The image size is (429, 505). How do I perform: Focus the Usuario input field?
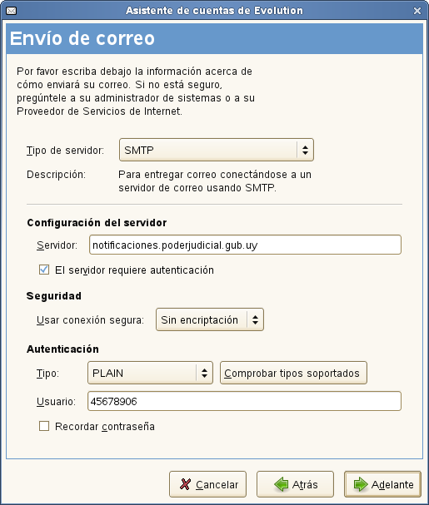pyautogui.click(x=245, y=401)
